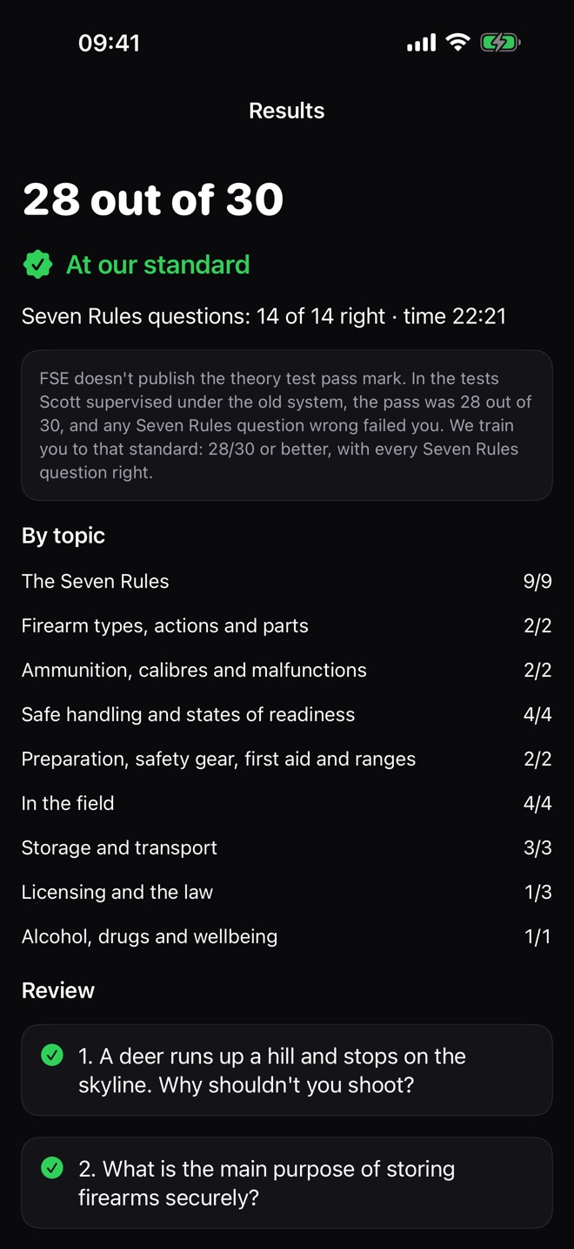Image resolution: width=574 pixels, height=1249 pixels.
Task: Tap the cellular signal bars icon
Action: (422, 42)
